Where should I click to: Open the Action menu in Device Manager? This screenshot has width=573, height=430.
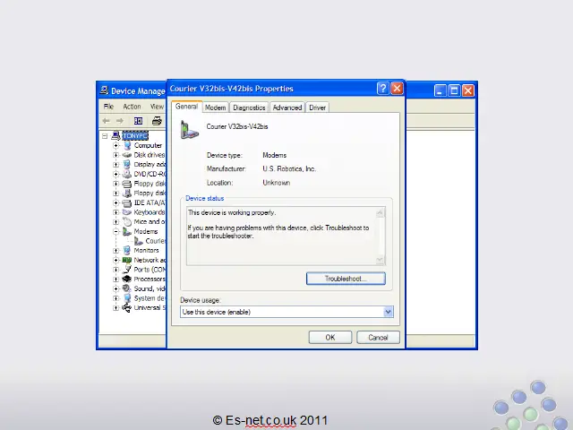(x=132, y=107)
